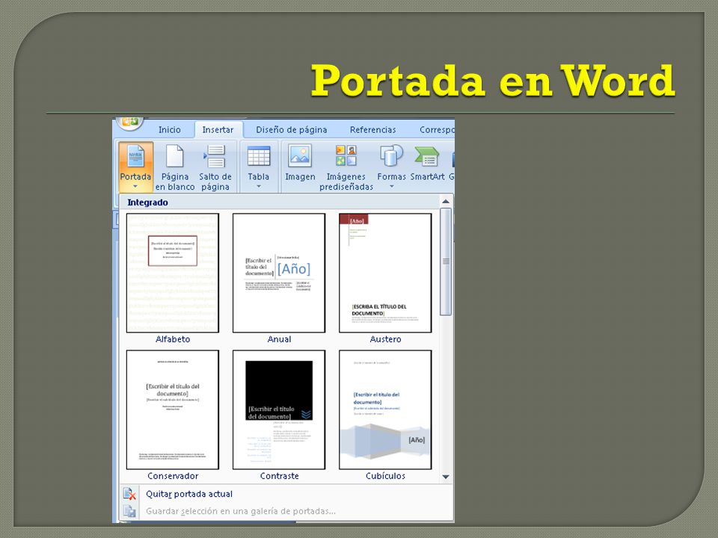The image size is (718, 538).
Task: Click the Quitar portada actual icon
Action: [x=129, y=494]
